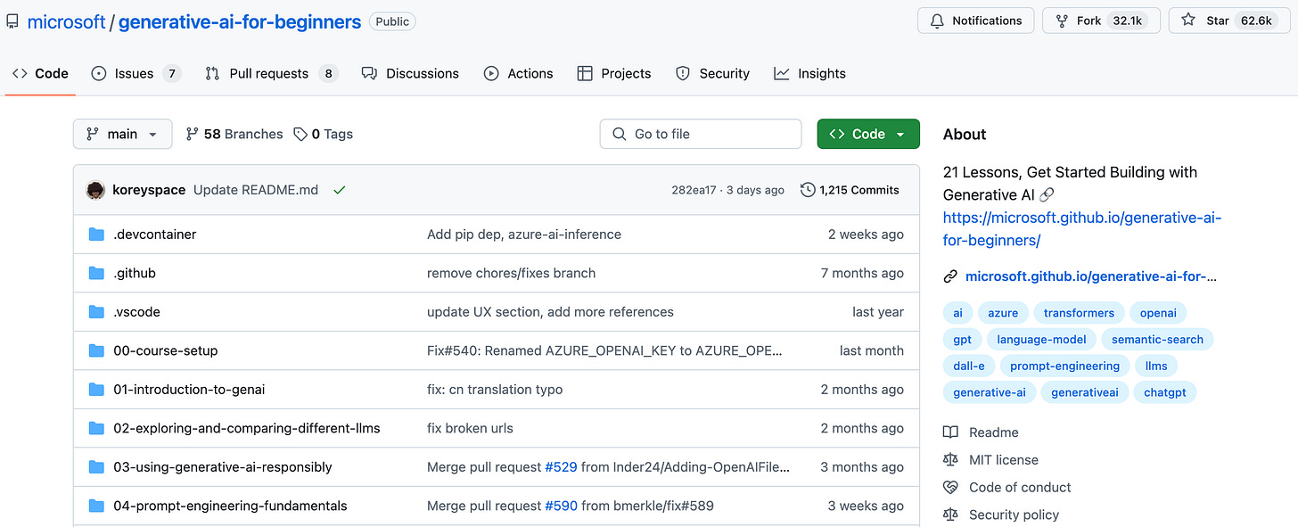
Task: Switch to the Code tab
Action: [x=40, y=74]
